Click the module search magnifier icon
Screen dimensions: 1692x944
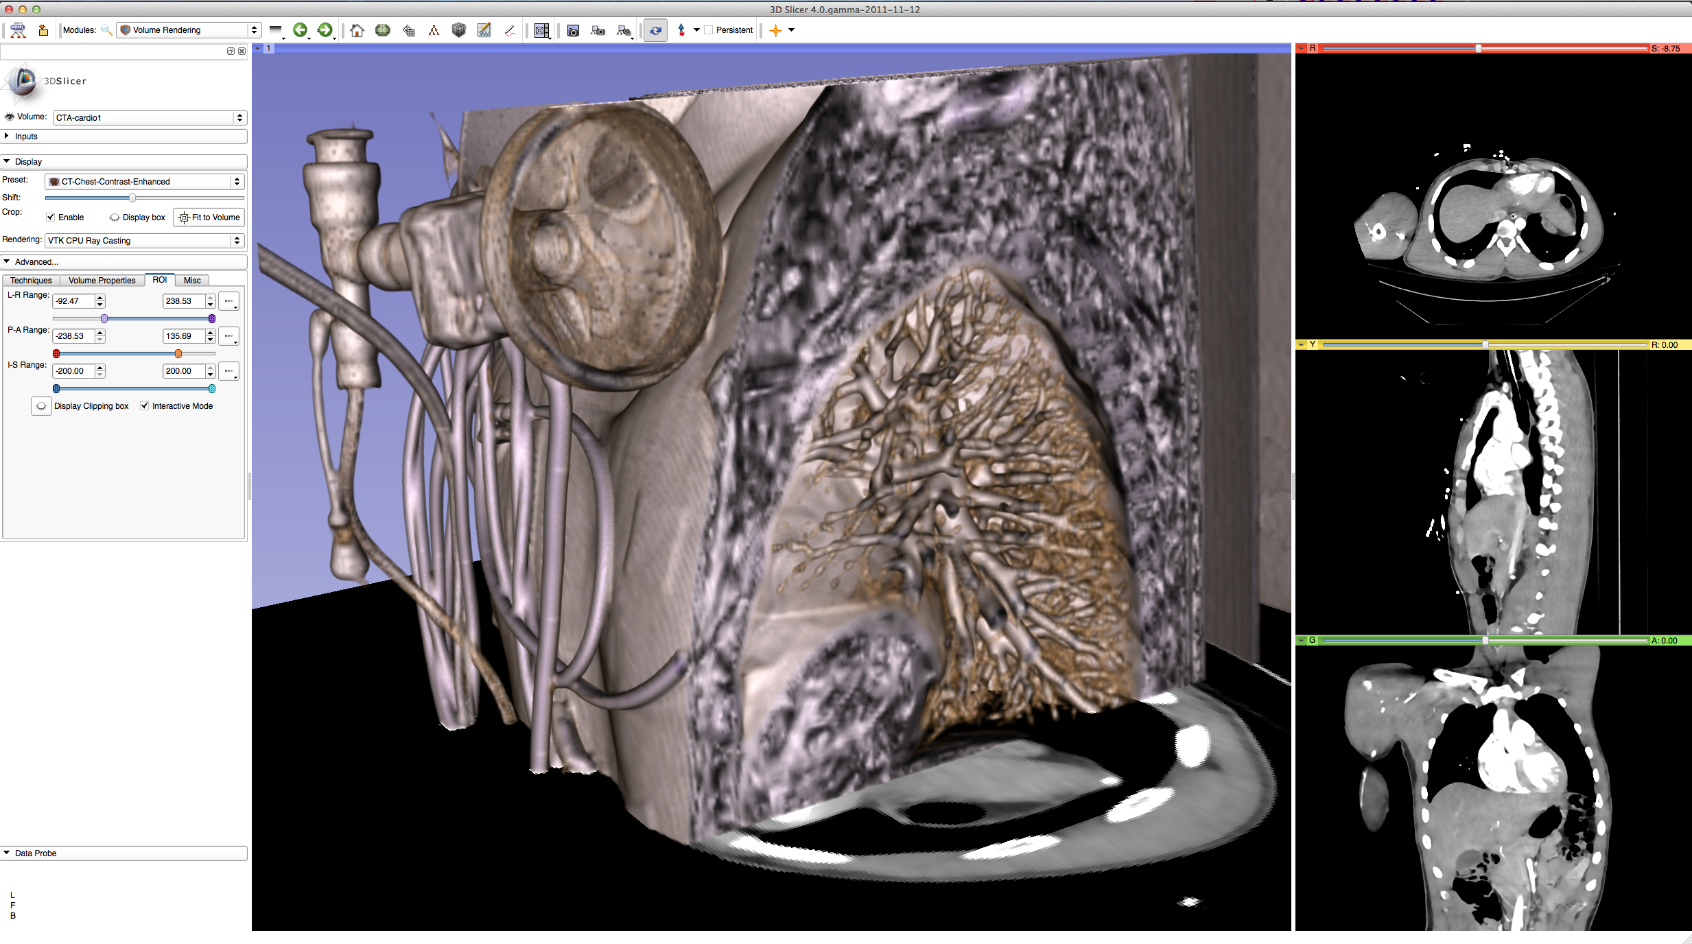coord(106,29)
